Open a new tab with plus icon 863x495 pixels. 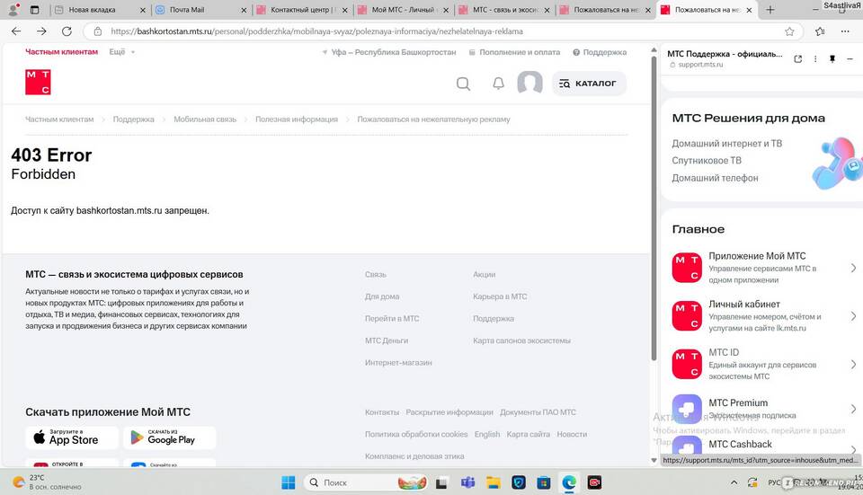770,9
